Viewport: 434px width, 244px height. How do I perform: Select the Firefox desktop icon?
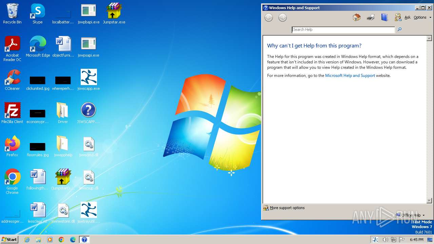click(x=12, y=146)
